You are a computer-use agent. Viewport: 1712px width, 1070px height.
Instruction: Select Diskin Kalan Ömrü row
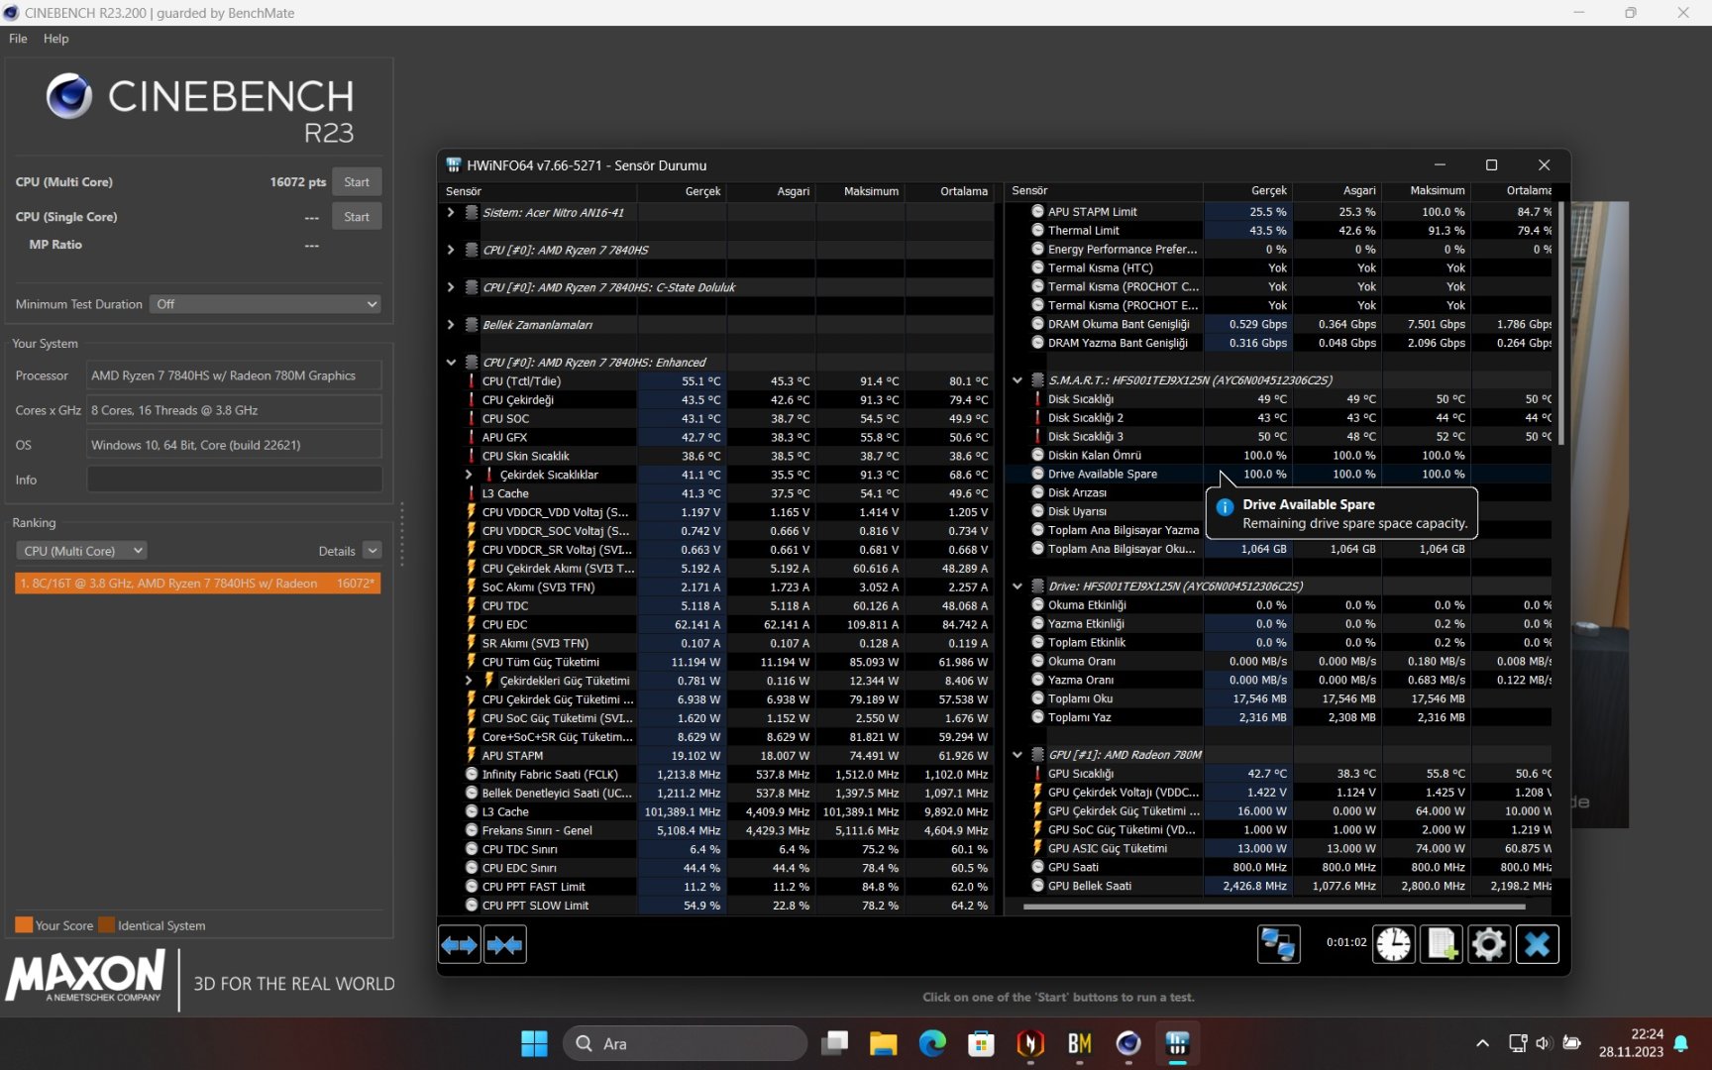coord(1279,456)
